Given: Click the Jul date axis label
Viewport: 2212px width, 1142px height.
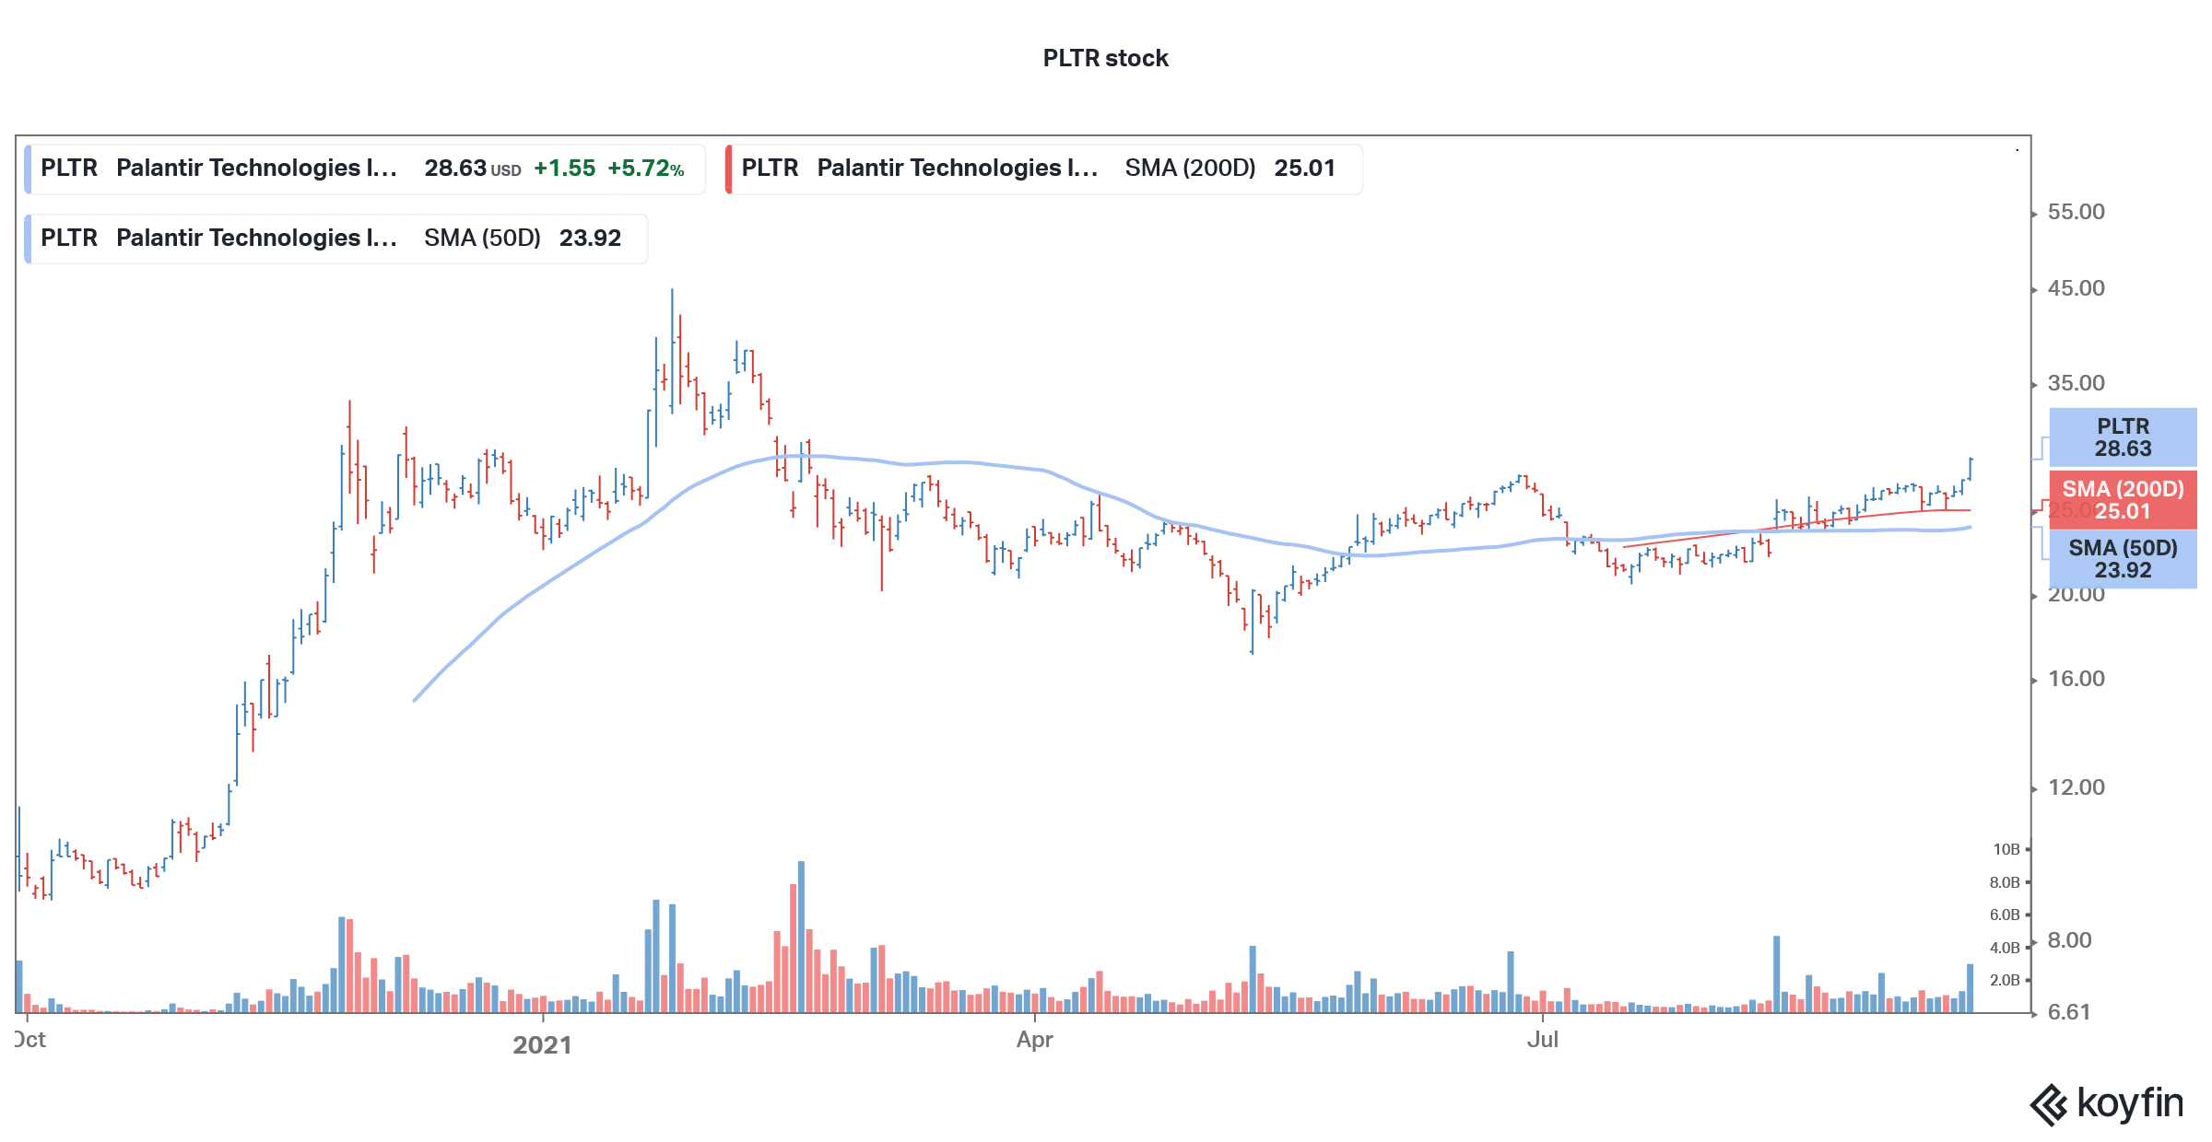Looking at the screenshot, I should pyautogui.click(x=1543, y=1040).
